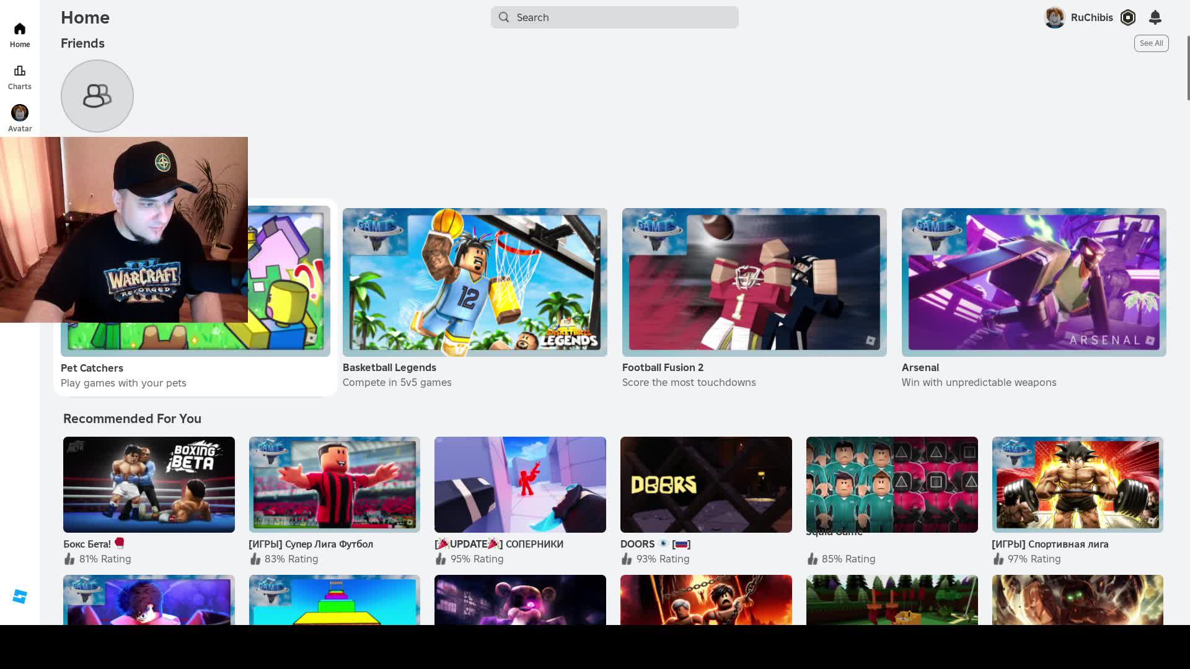
Task: Click the search magnifier icon
Action: point(504,17)
